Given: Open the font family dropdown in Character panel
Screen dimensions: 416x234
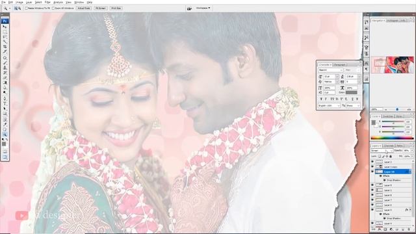Looking at the screenshot, I should coord(342,70).
